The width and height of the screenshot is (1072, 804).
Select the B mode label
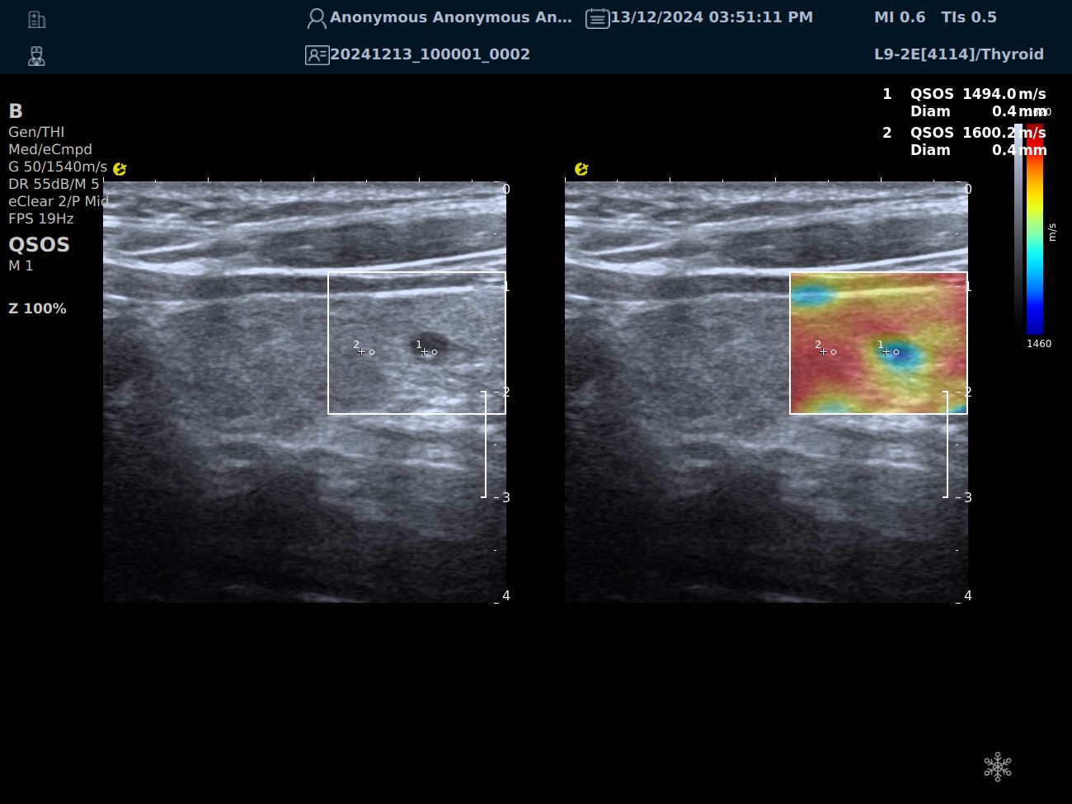tap(16, 111)
